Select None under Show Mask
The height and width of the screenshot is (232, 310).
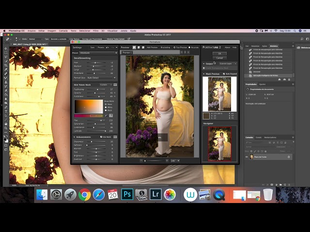106,104
